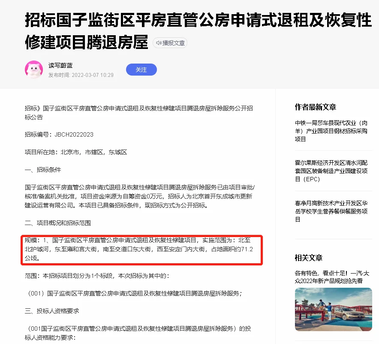This screenshot has width=379, height=344.
Task: Open 中铁一局莎车县现代农业 article link
Action: pyautogui.click(x=331, y=131)
